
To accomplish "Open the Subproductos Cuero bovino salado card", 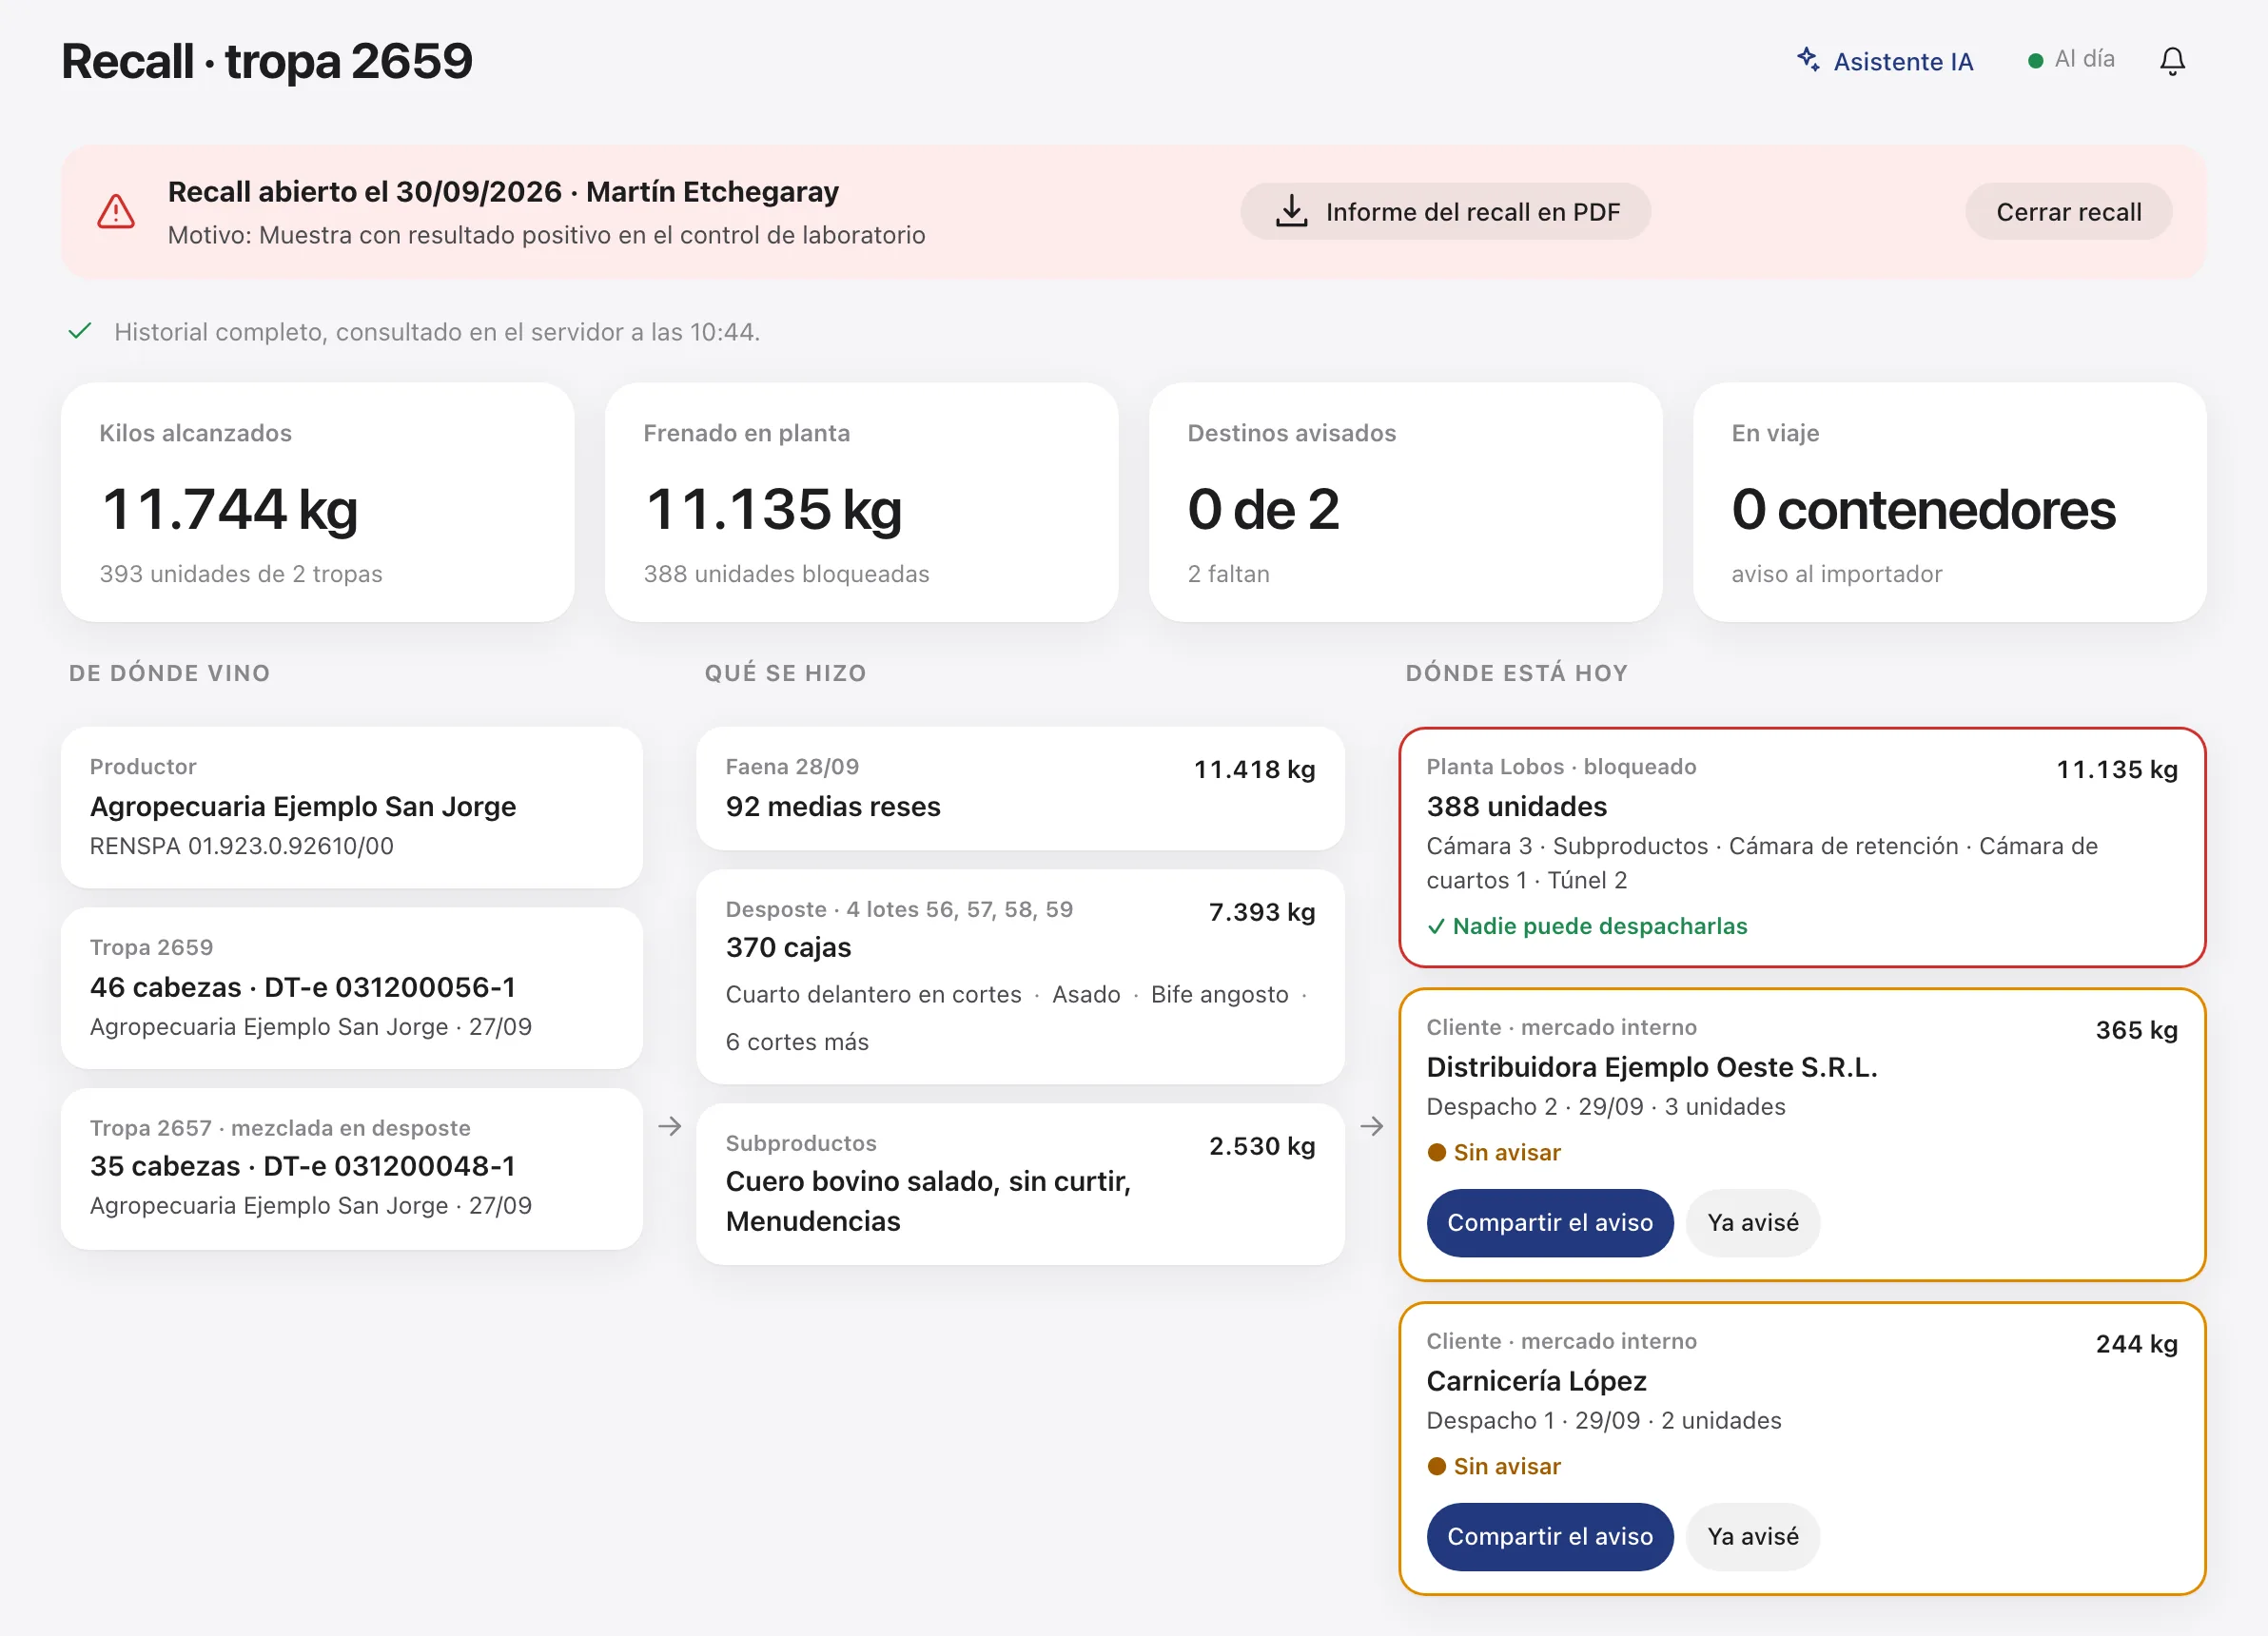I will pos(1020,1184).
